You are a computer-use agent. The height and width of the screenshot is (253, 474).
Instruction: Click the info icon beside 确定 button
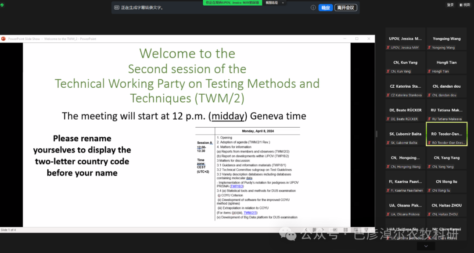click(x=313, y=7)
